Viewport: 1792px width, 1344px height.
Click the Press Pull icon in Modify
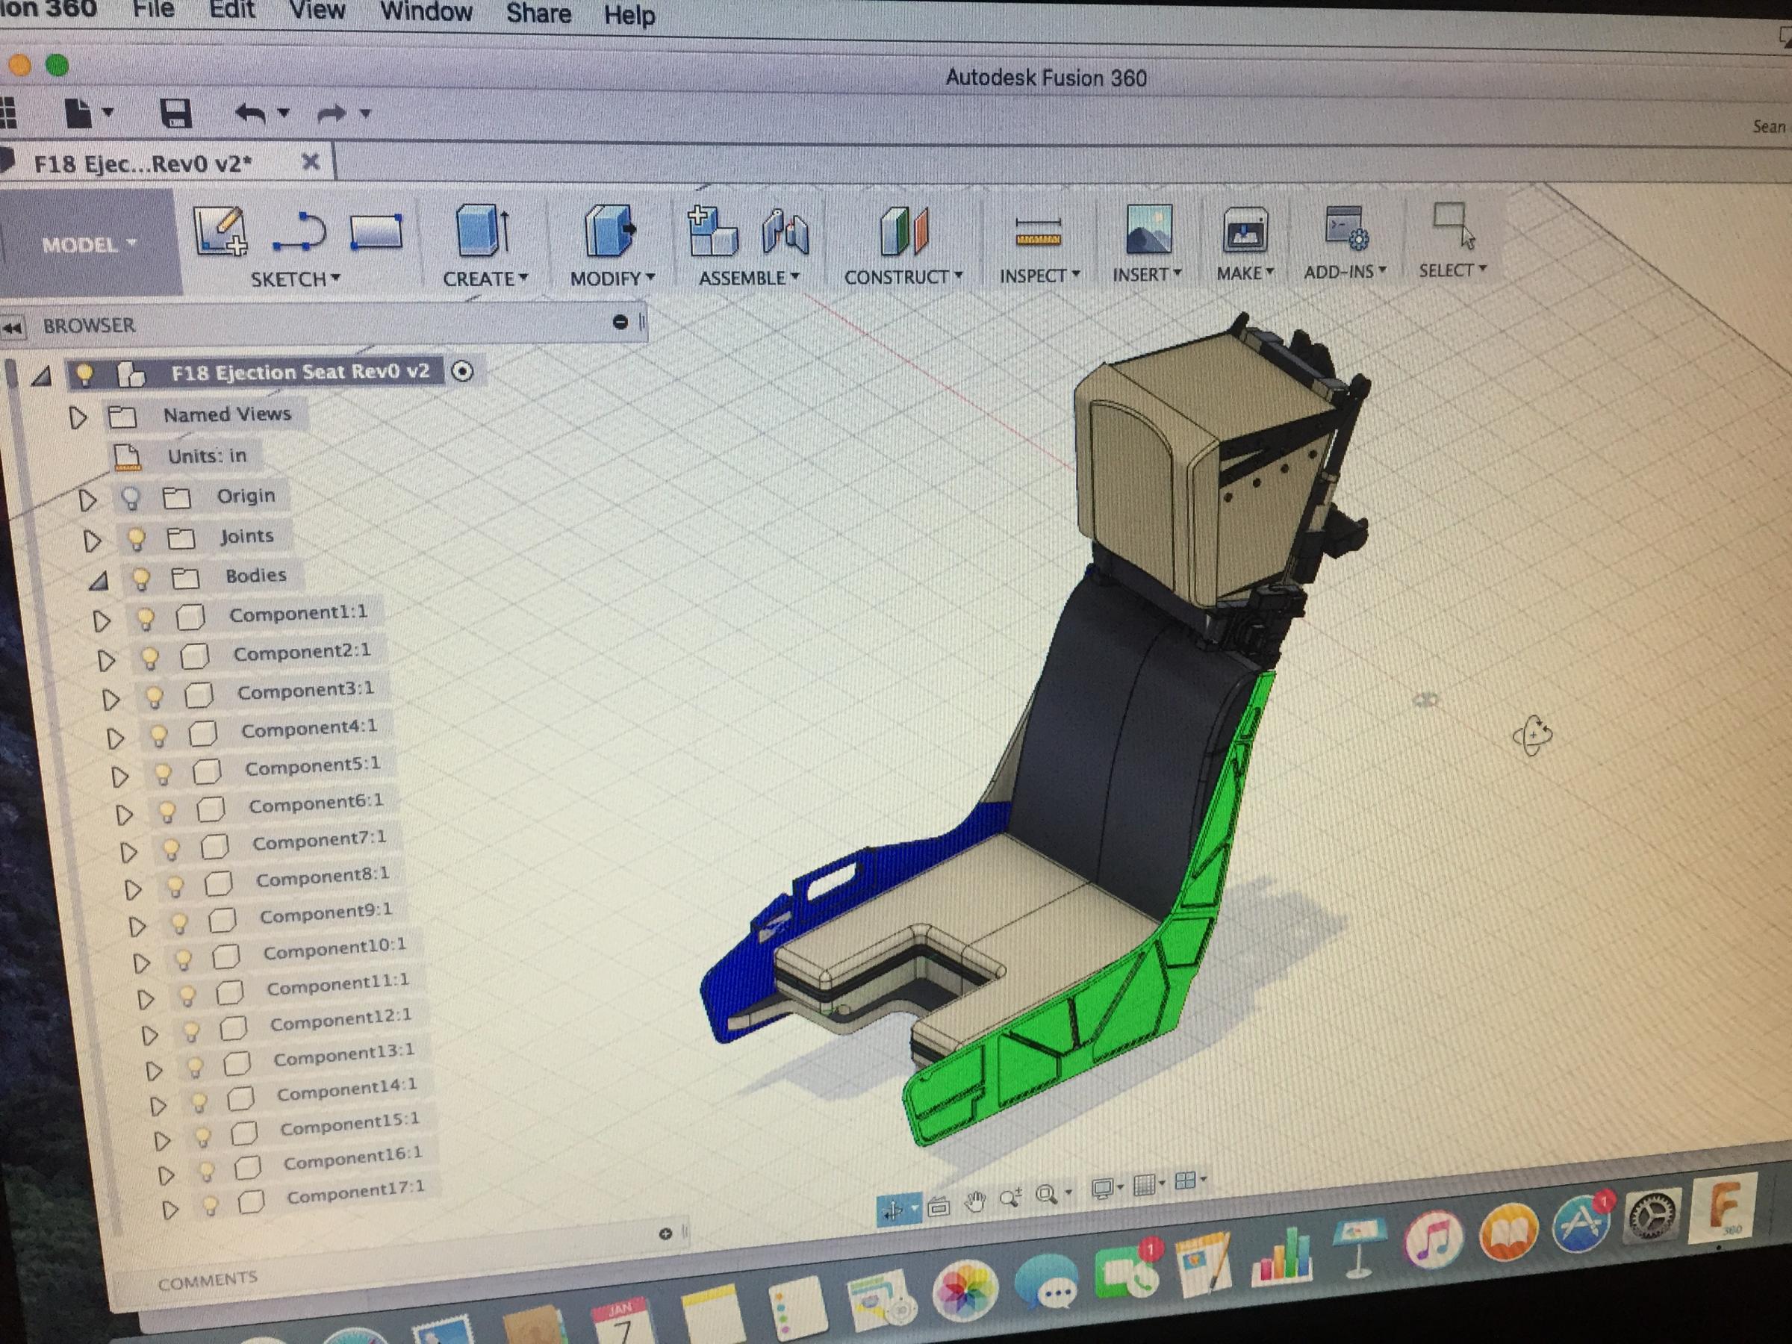pos(609,231)
